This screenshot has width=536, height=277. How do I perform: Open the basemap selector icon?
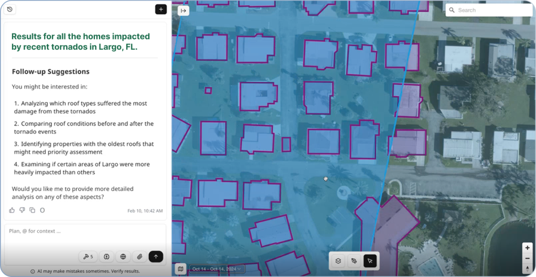point(180,269)
